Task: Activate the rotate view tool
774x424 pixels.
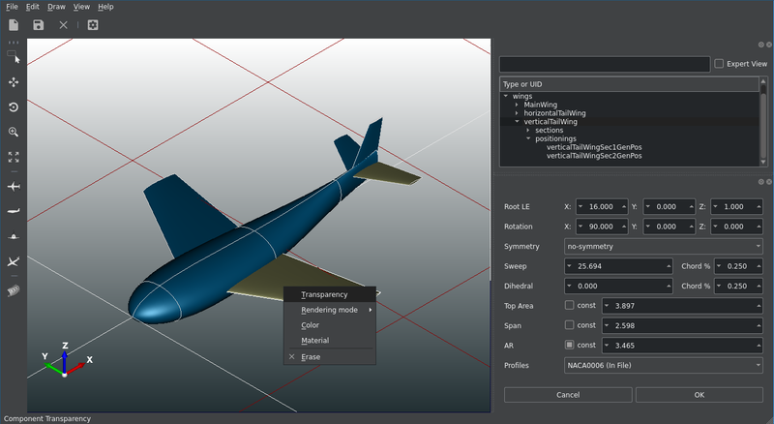Action: (14, 107)
